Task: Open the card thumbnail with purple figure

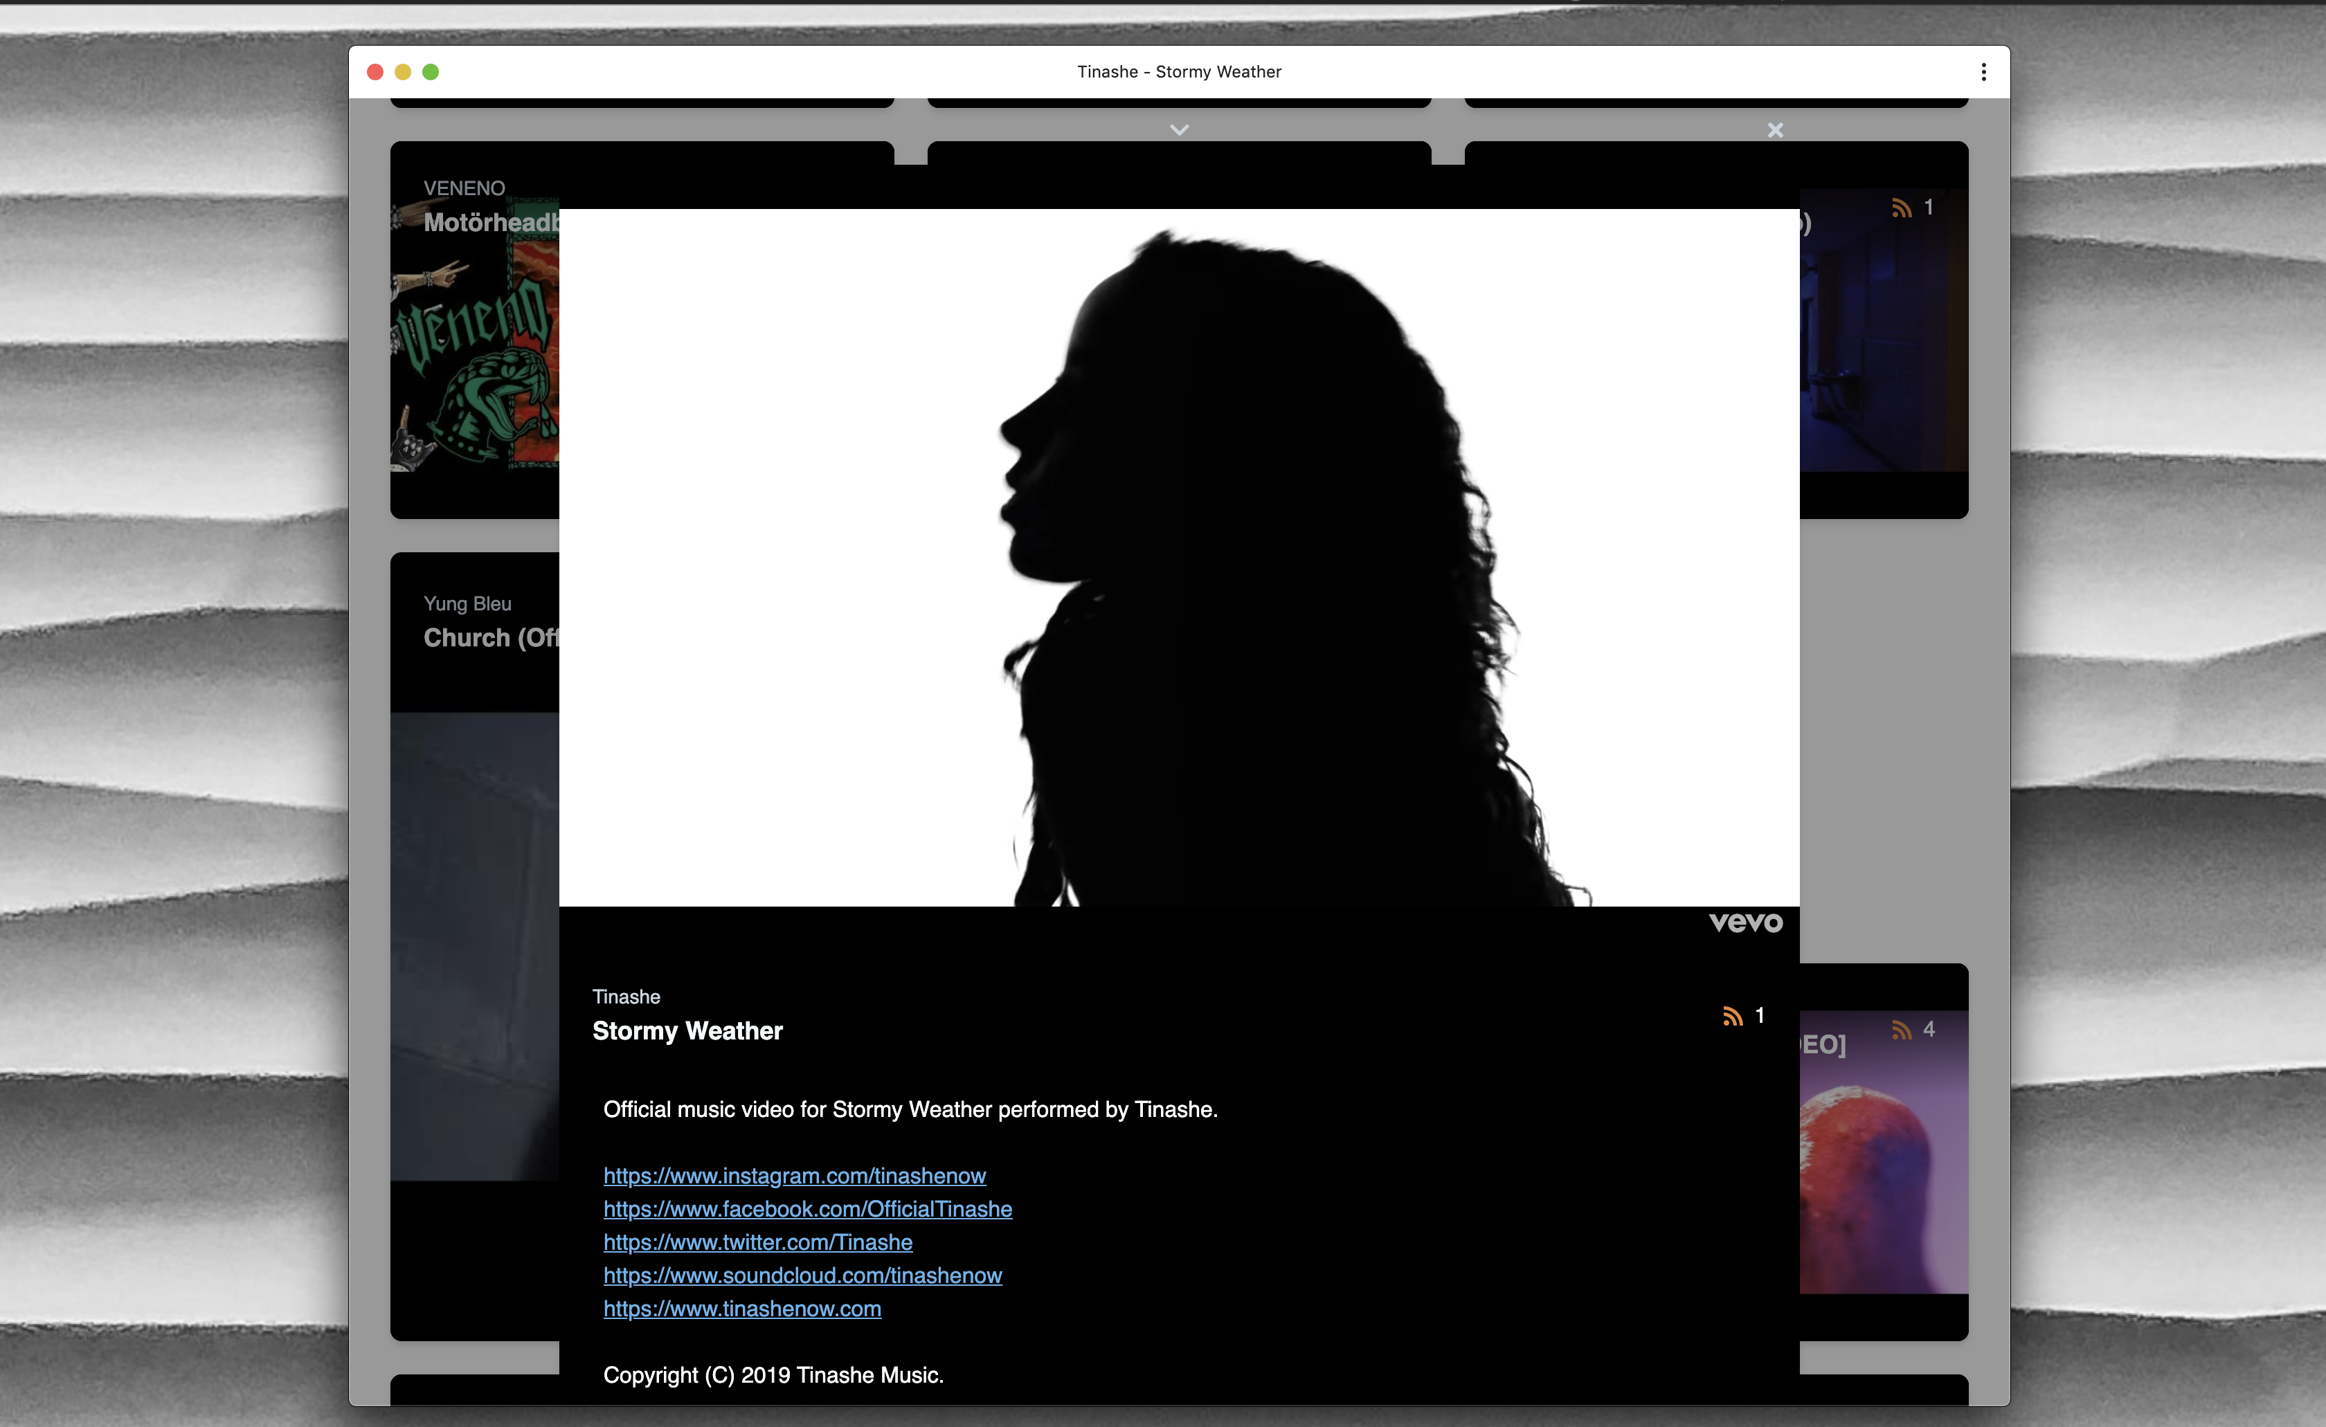Action: [1883, 1152]
